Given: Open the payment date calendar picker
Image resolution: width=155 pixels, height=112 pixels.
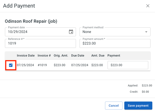Looking at the screenshot, I should click(x=71, y=32).
